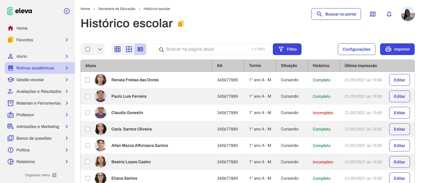
Task: Check the row for Paulo Luis Ferreira
Action: click(88, 96)
